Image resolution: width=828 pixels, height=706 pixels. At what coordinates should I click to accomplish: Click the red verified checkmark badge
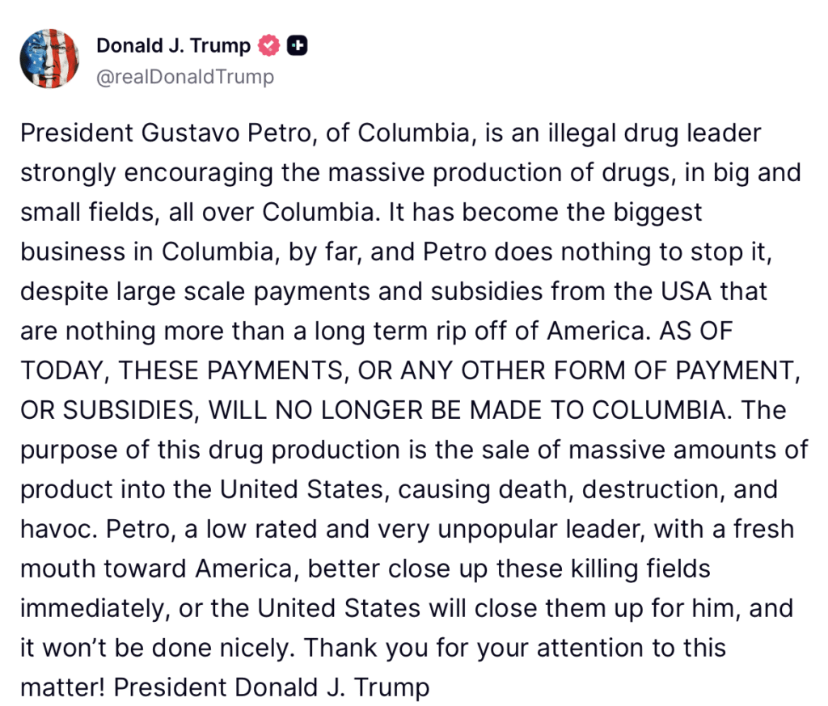point(268,46)
